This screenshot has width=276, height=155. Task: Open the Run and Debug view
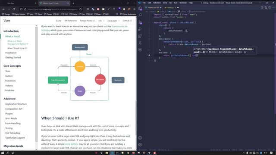tap(140, 29)
